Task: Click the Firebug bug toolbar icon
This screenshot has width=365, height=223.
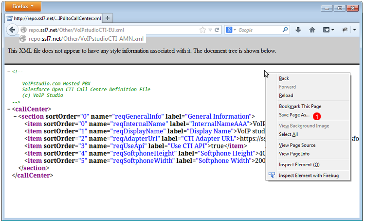Action: point(345,30)
